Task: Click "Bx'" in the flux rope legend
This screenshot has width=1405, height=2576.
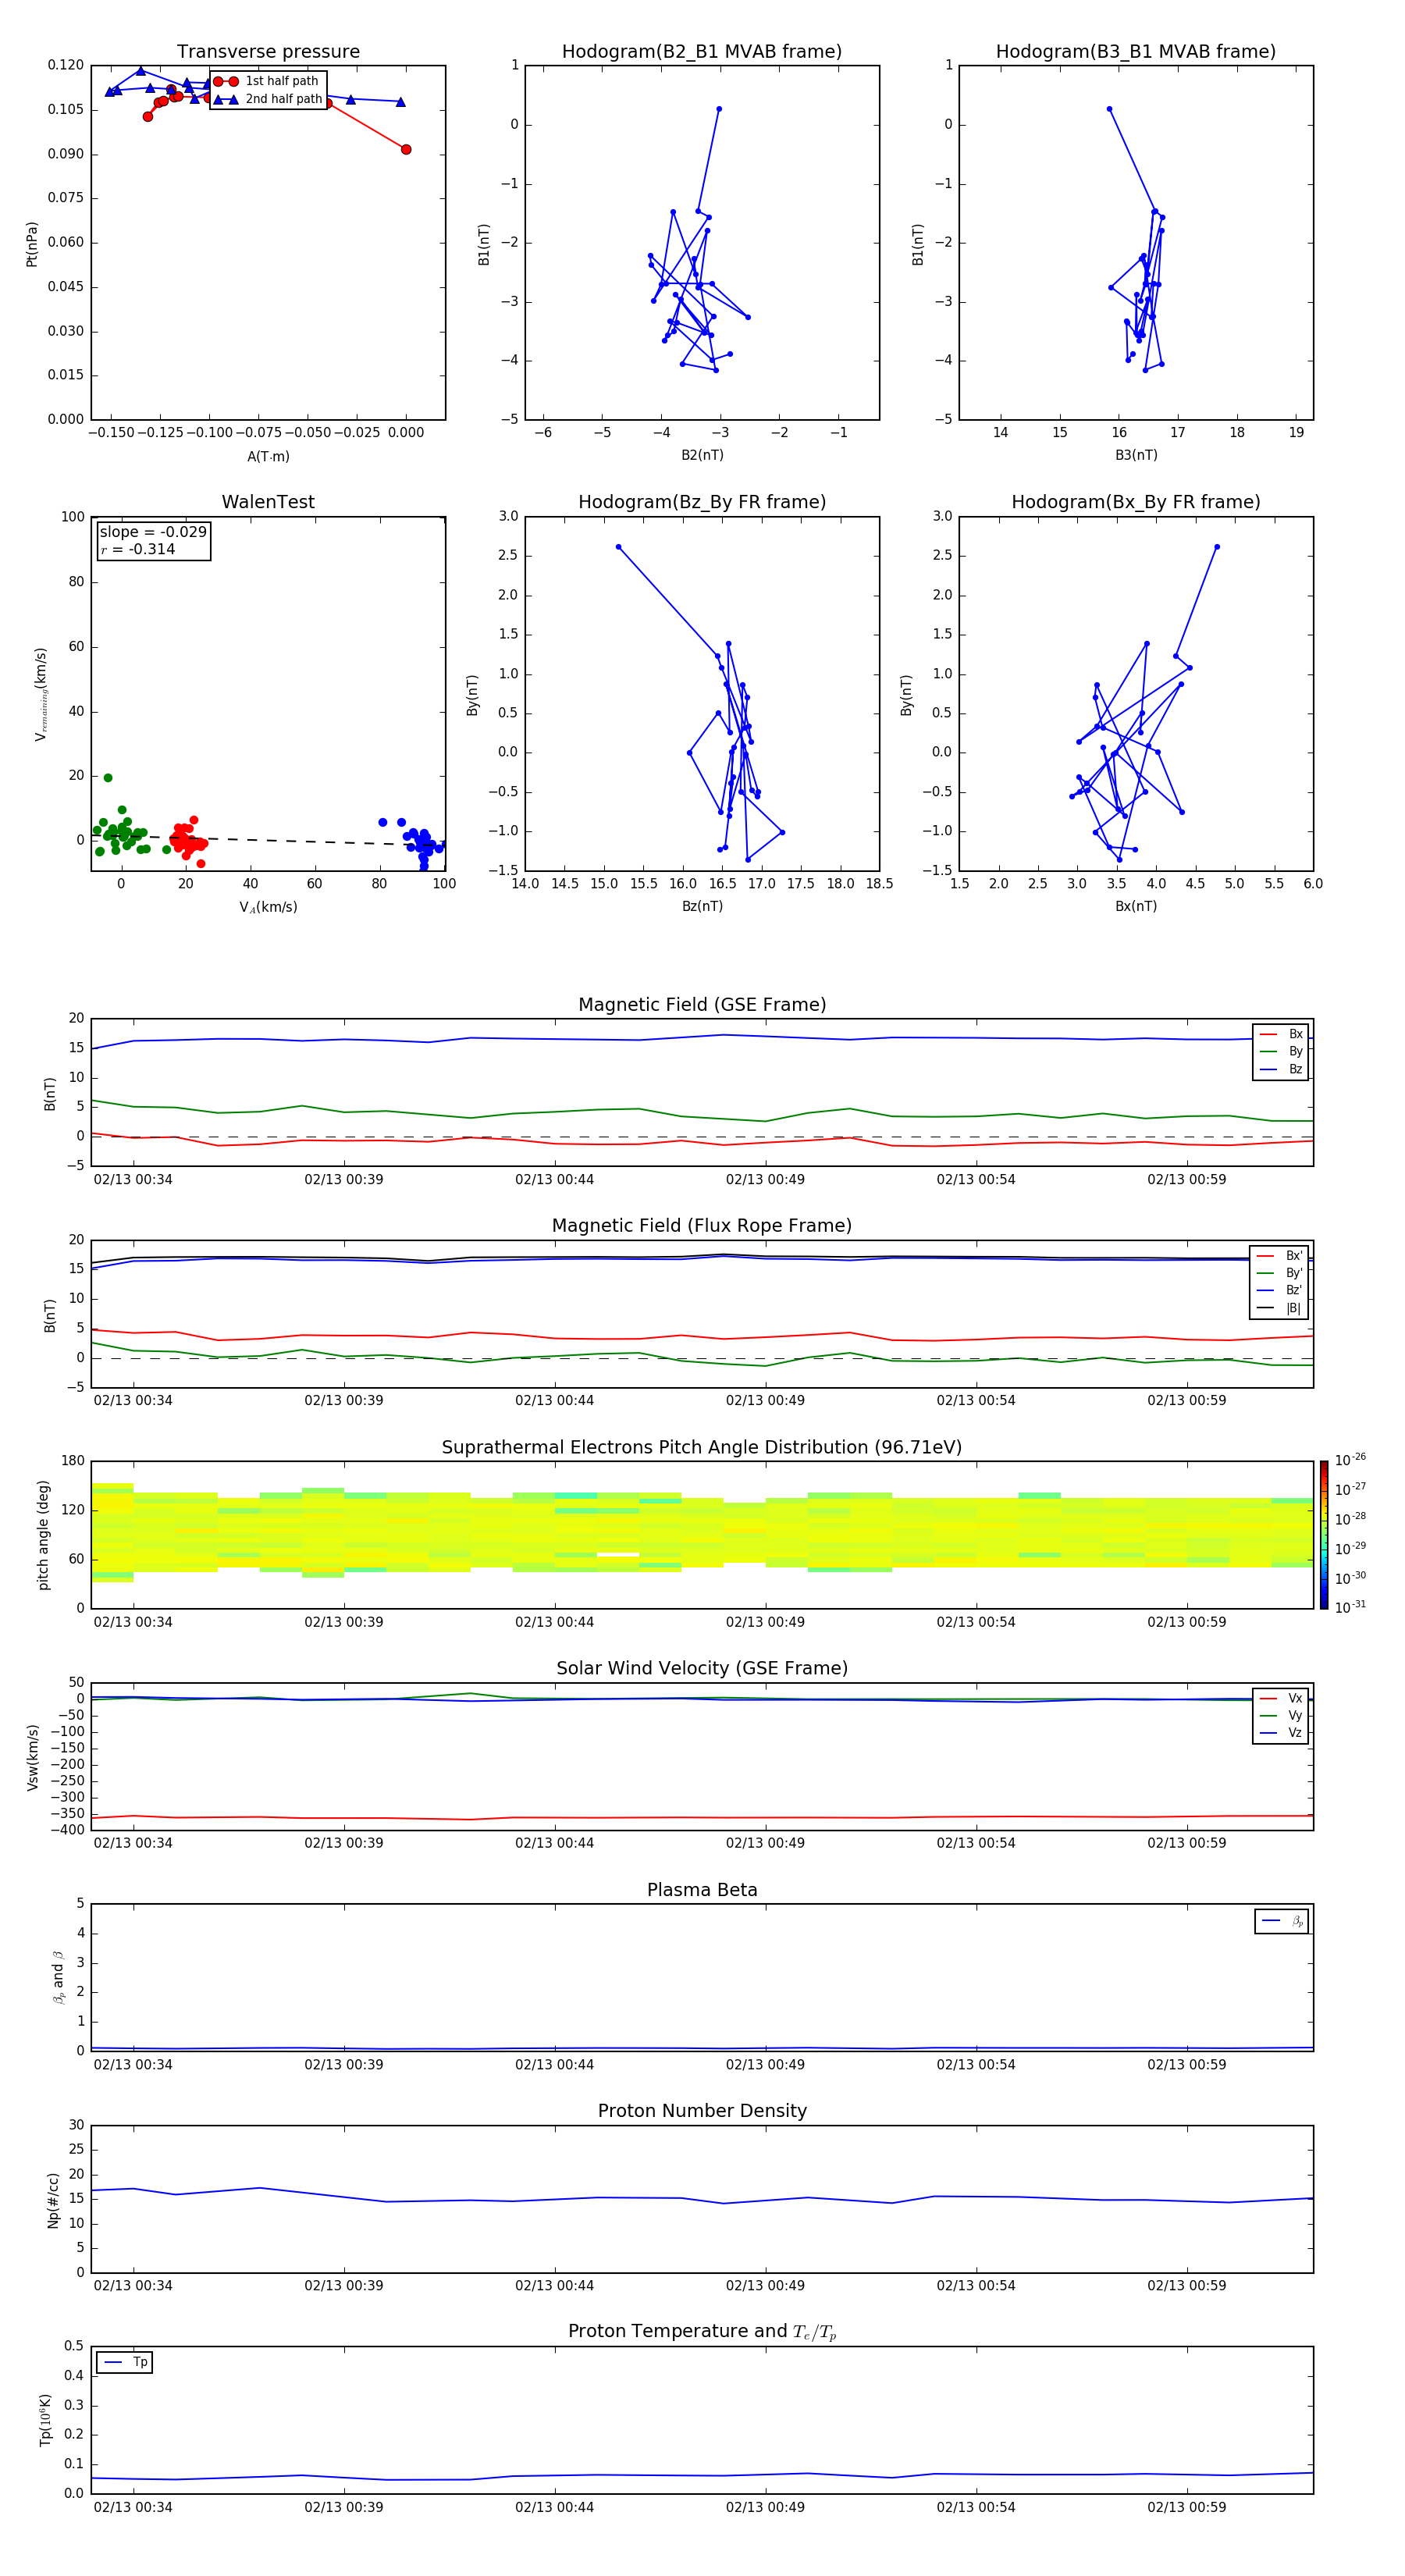Action: click(x=1294, y=1256)
